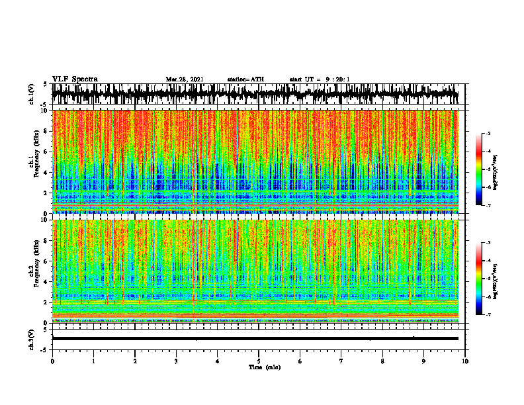Screen dimensions: 524x405
Task: Click the "ch.3(V)" axis label
Action: (x=32, y=340)
